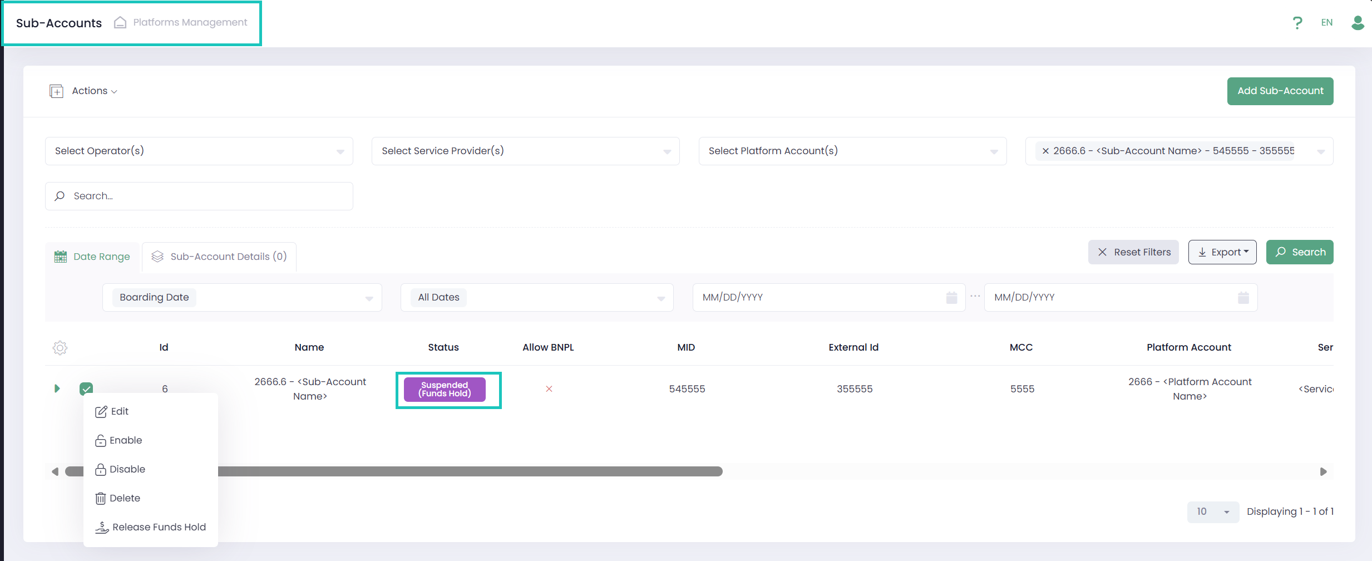Open the start date calendar picker icon
This screenshot has height=561, width=1372.
point(951,298)
